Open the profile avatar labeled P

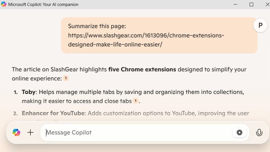(x=260, y=26)
